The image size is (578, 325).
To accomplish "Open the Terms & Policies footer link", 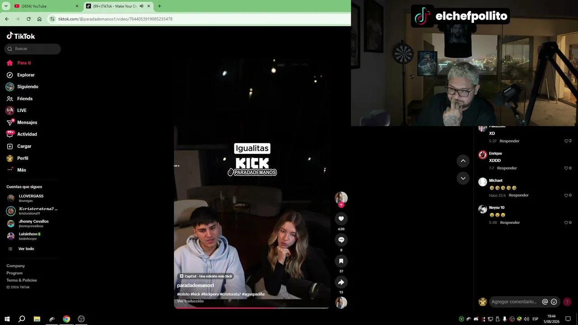I will 22,280.
